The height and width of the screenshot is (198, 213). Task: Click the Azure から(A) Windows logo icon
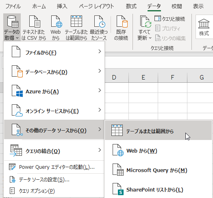coord(20,94)
